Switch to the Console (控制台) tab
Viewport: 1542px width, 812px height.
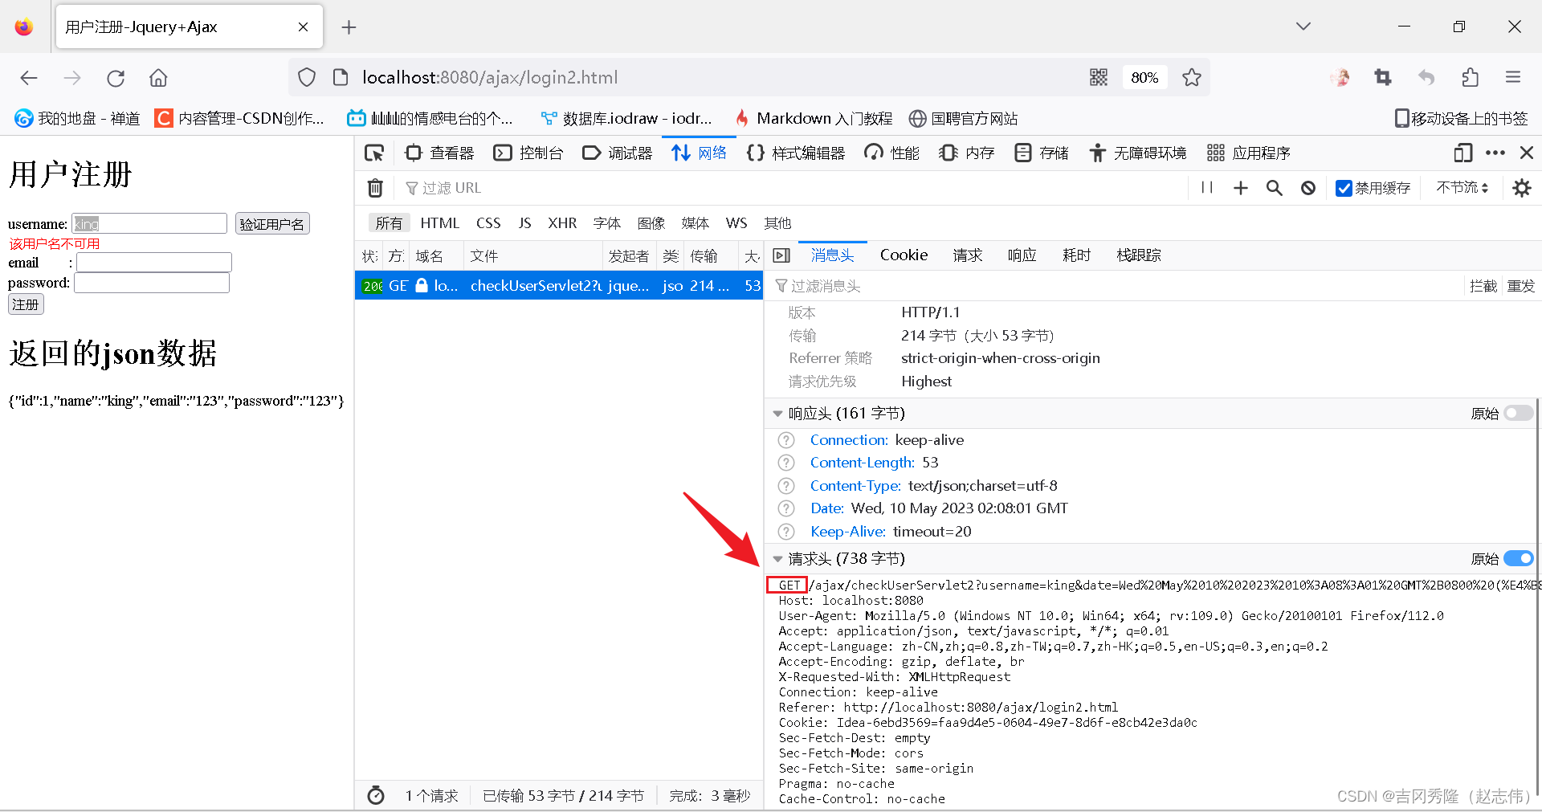(x=528, y=153)
